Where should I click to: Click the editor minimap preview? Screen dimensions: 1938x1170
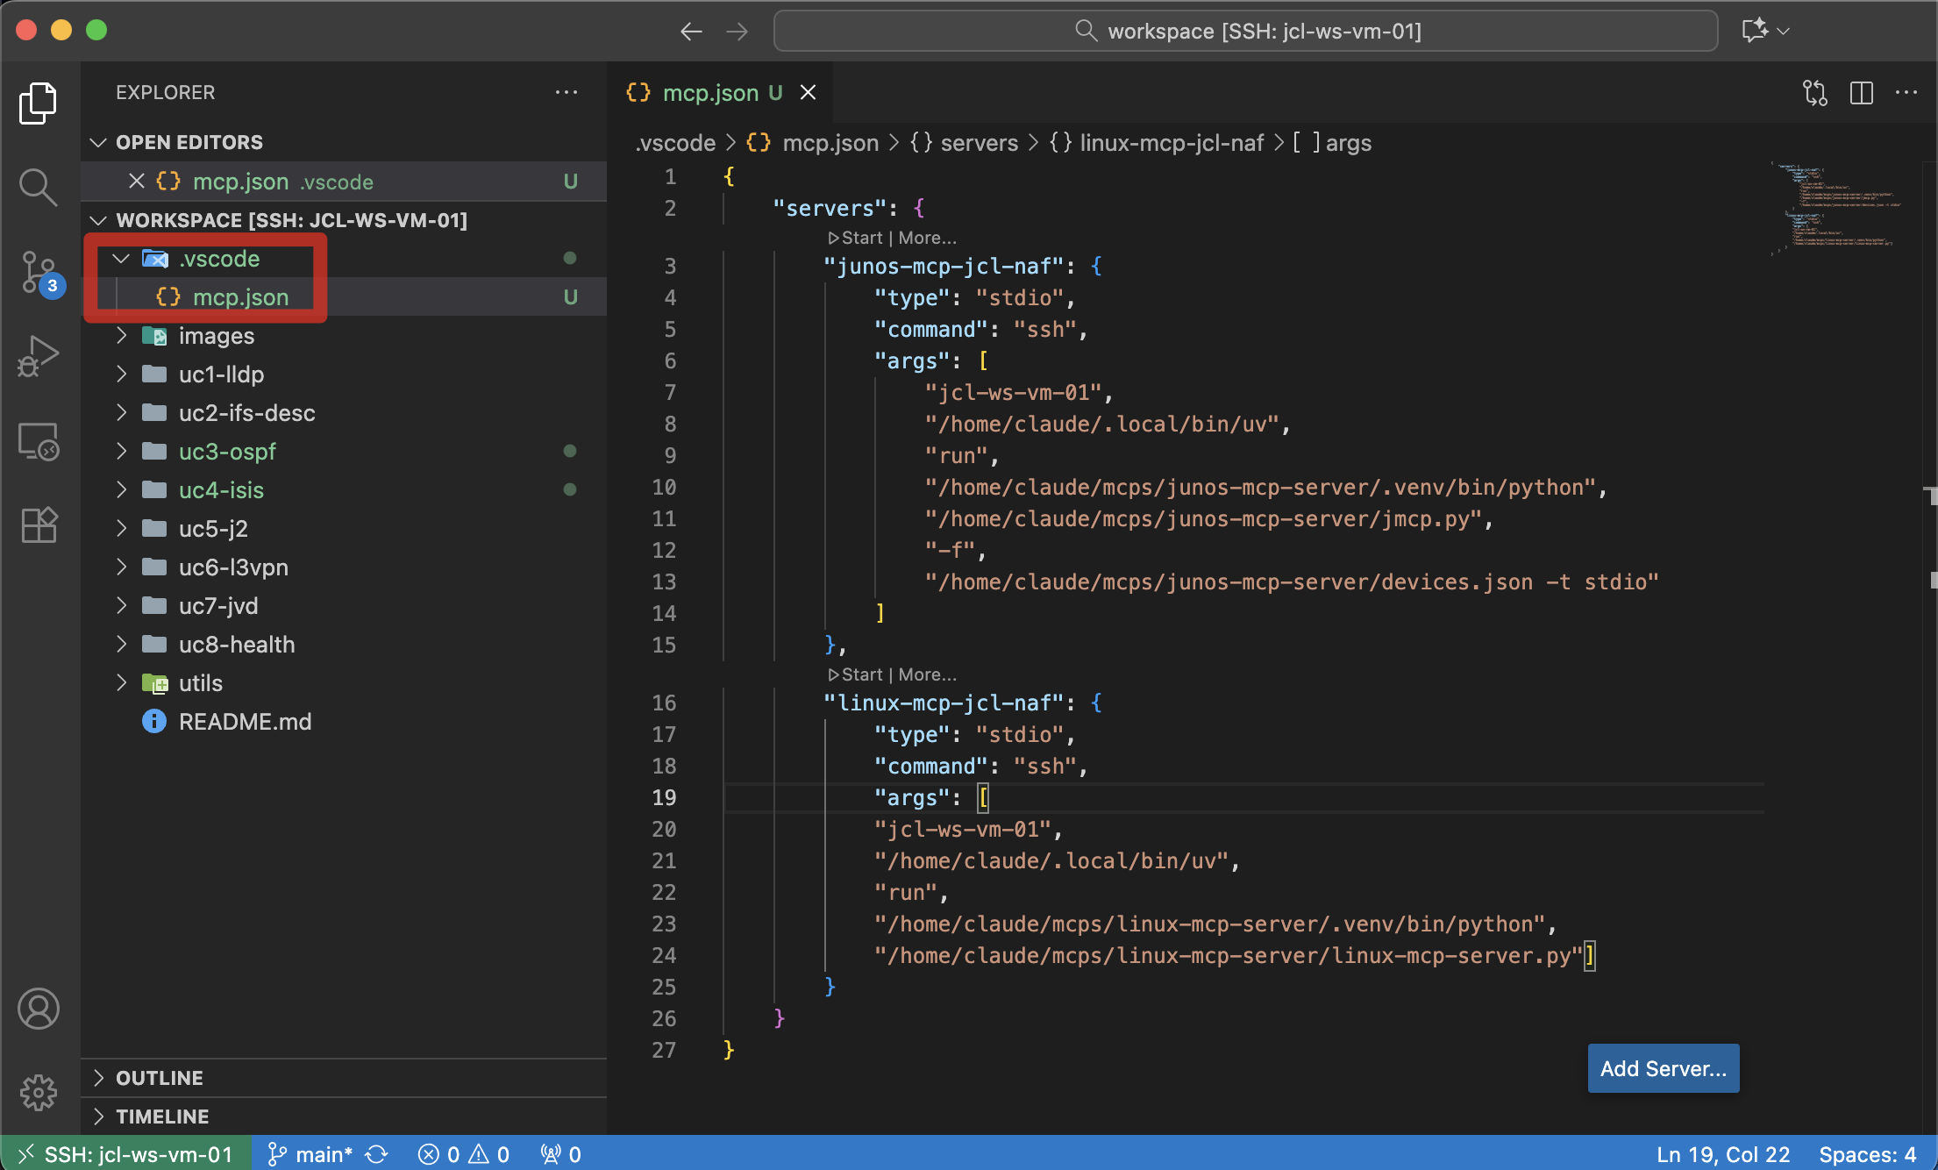coord(1836,207)
